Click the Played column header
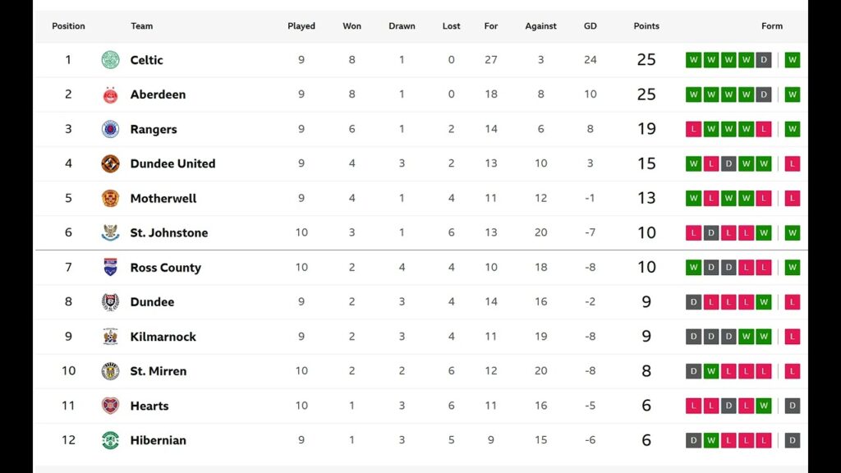Image resolution: width=841 pixels, height=473 pixels. [x=301, y=26]
